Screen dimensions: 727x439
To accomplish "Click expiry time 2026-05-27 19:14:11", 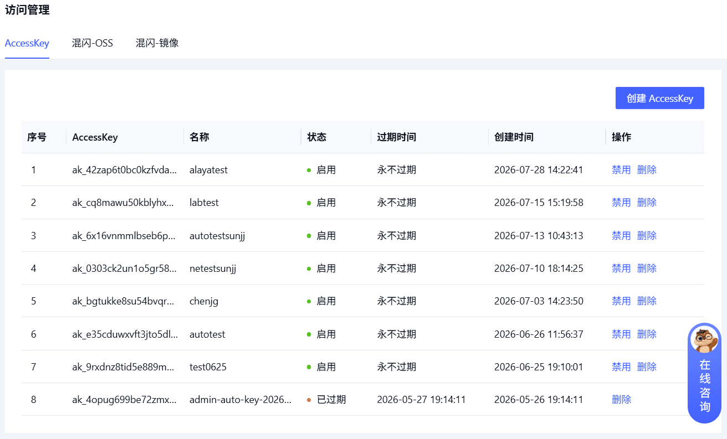I will click(421, 400).
